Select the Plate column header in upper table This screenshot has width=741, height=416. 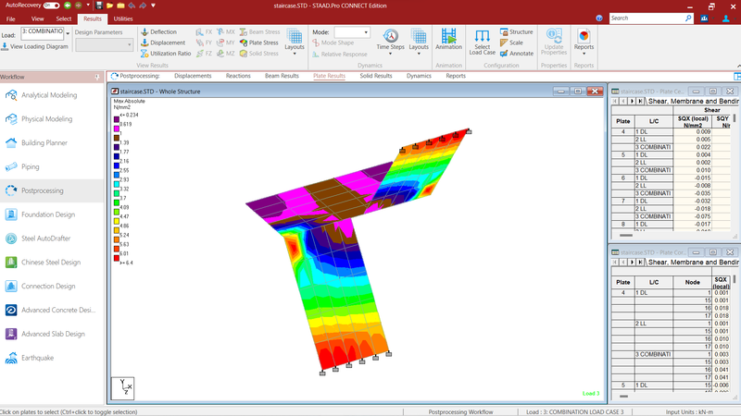[x=622, y=121]
